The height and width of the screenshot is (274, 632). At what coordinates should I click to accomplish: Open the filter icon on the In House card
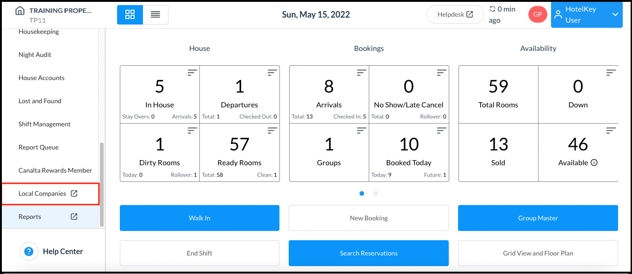point(192,72)
